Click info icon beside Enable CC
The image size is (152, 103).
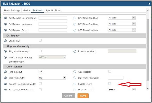(5, 41)
